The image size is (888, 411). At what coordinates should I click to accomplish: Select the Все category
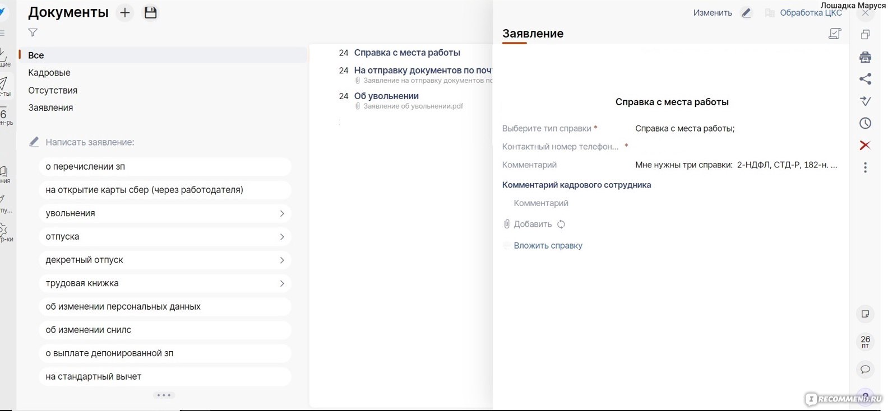click(163, 55)
